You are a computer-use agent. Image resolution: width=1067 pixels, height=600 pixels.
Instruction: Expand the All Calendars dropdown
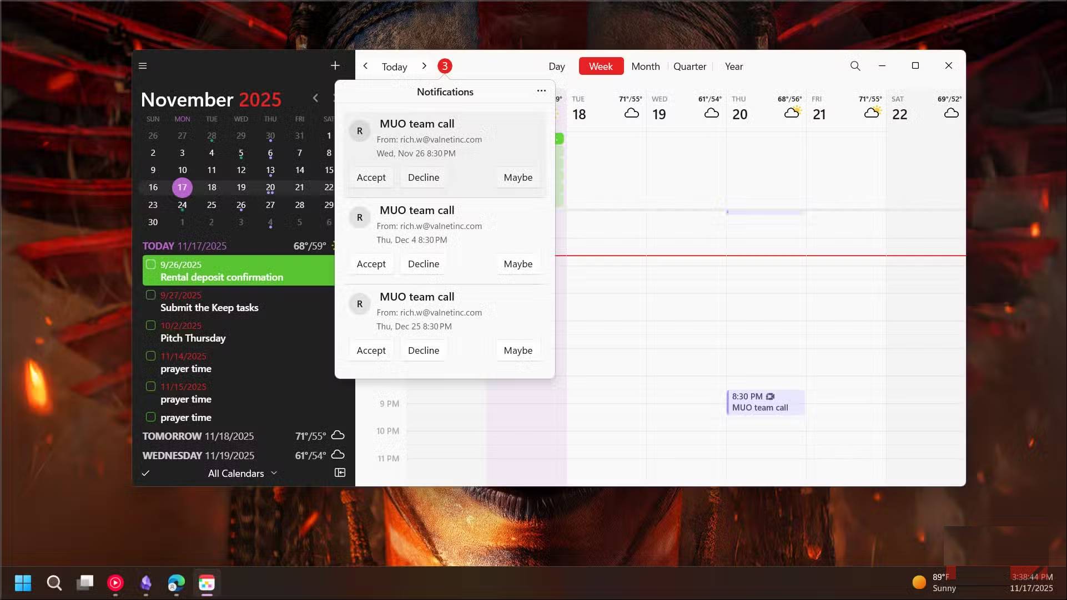[243, 473]
